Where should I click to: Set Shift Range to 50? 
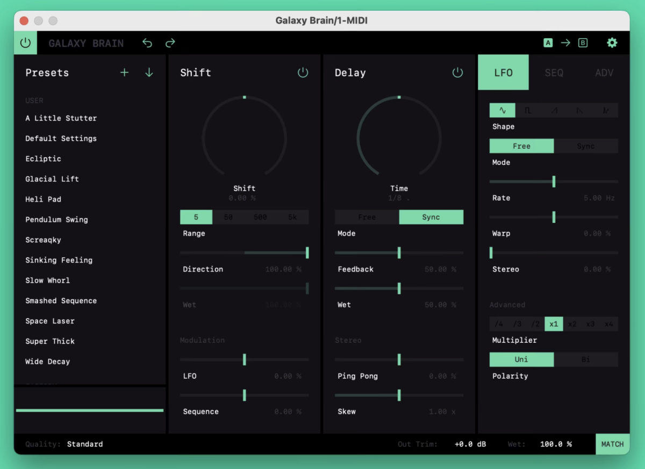pos(228,217)
